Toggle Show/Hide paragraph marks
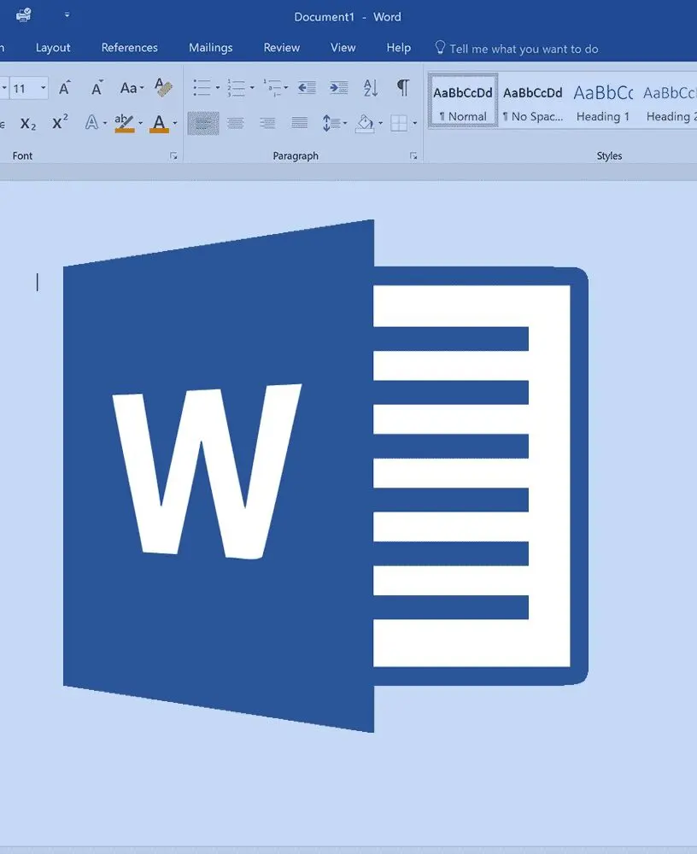 pyautogui.click(x=402, y=87)
